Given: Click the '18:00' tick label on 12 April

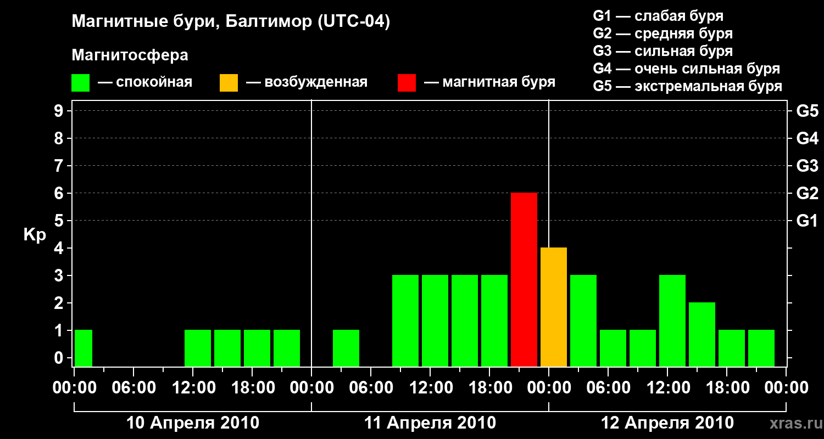Looking at the screenshot, I should pos(727,388).
